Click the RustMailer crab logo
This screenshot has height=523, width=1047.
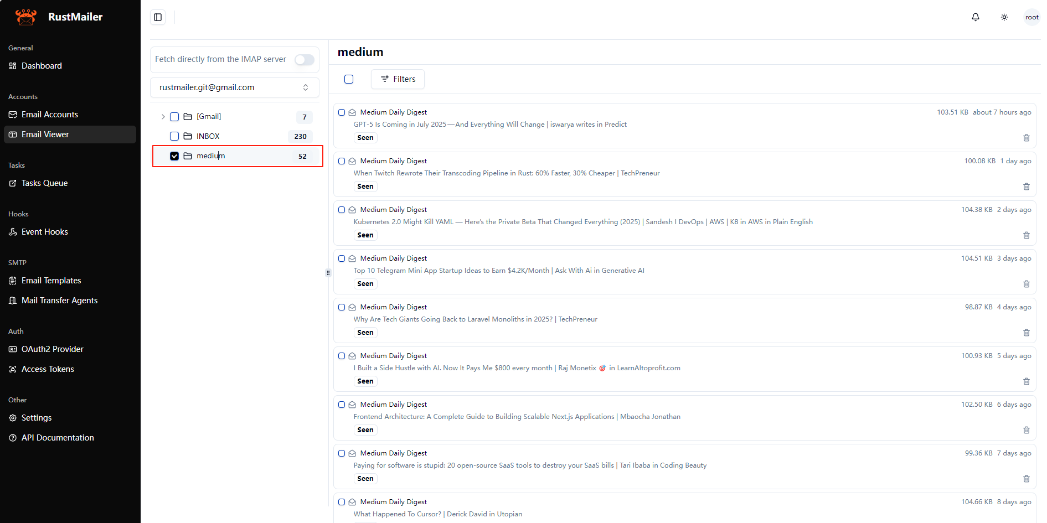pyautogui.click(x=26, y=17)
